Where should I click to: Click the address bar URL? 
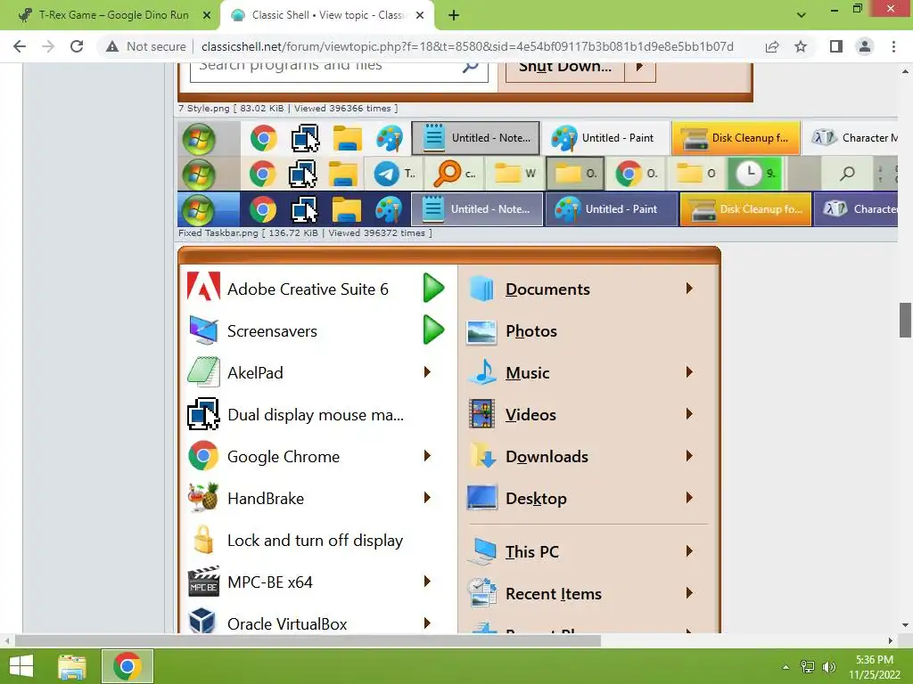467,46
